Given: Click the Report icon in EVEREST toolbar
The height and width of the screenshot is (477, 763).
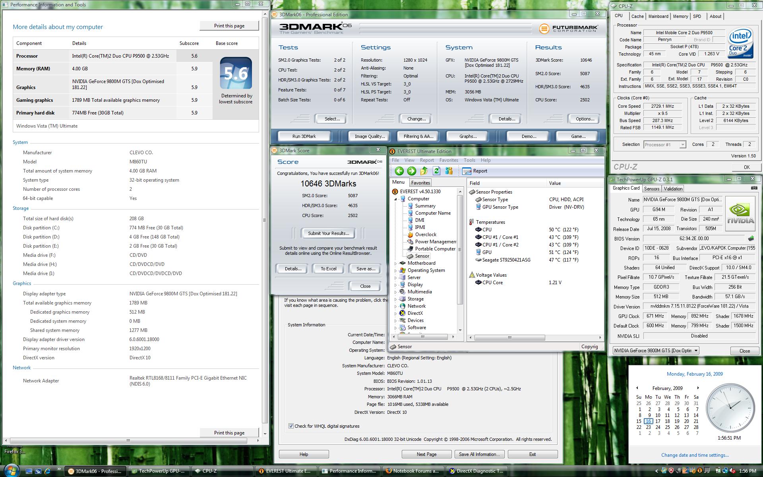Looking at the screenshot, I should (x=467, y=171).
